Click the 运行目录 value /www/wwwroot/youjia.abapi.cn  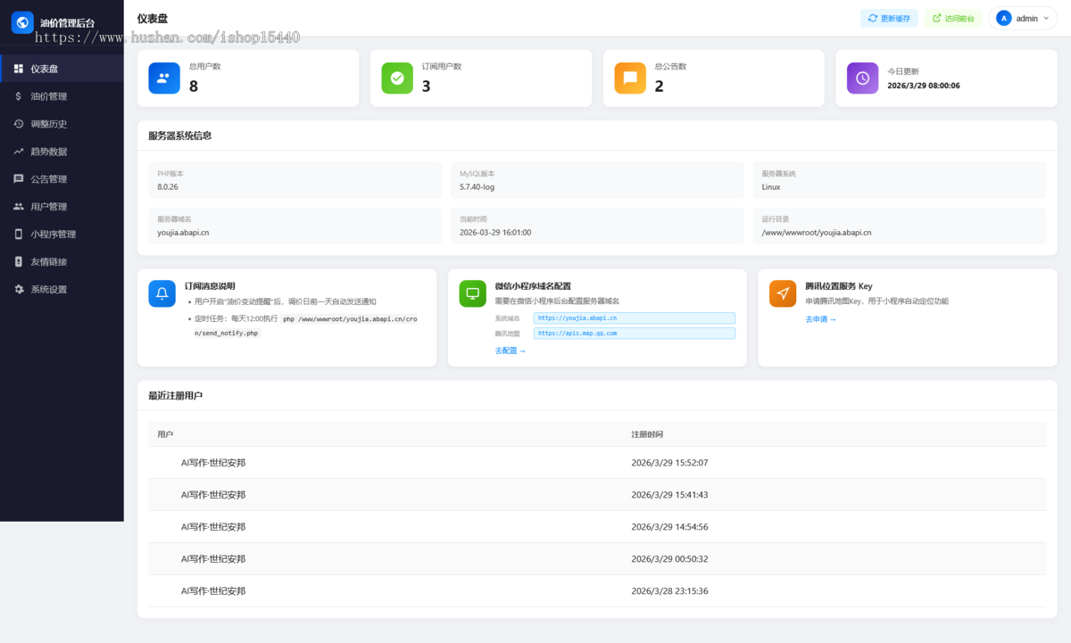[817, 233]
